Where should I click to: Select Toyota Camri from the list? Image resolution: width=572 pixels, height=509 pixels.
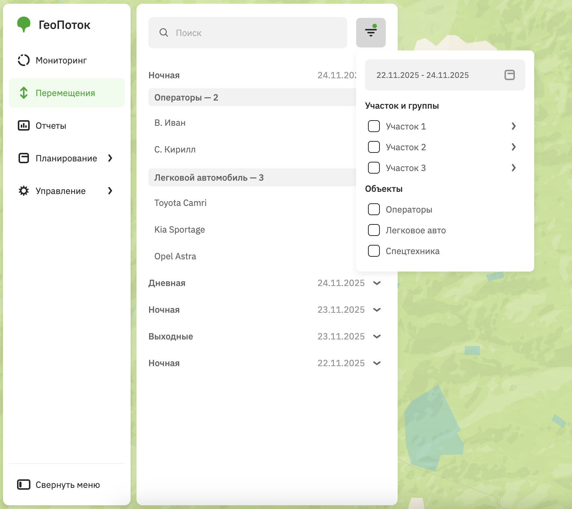180,203
